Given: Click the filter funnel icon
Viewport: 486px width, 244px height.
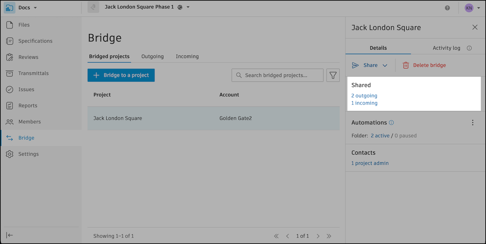Looking at the screenshot, I should point(333,75).
